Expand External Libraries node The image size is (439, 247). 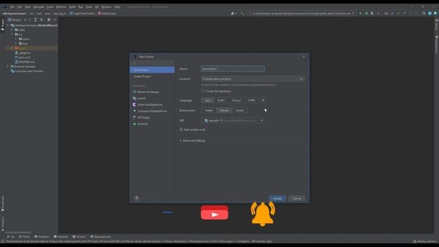coord(8,67)
